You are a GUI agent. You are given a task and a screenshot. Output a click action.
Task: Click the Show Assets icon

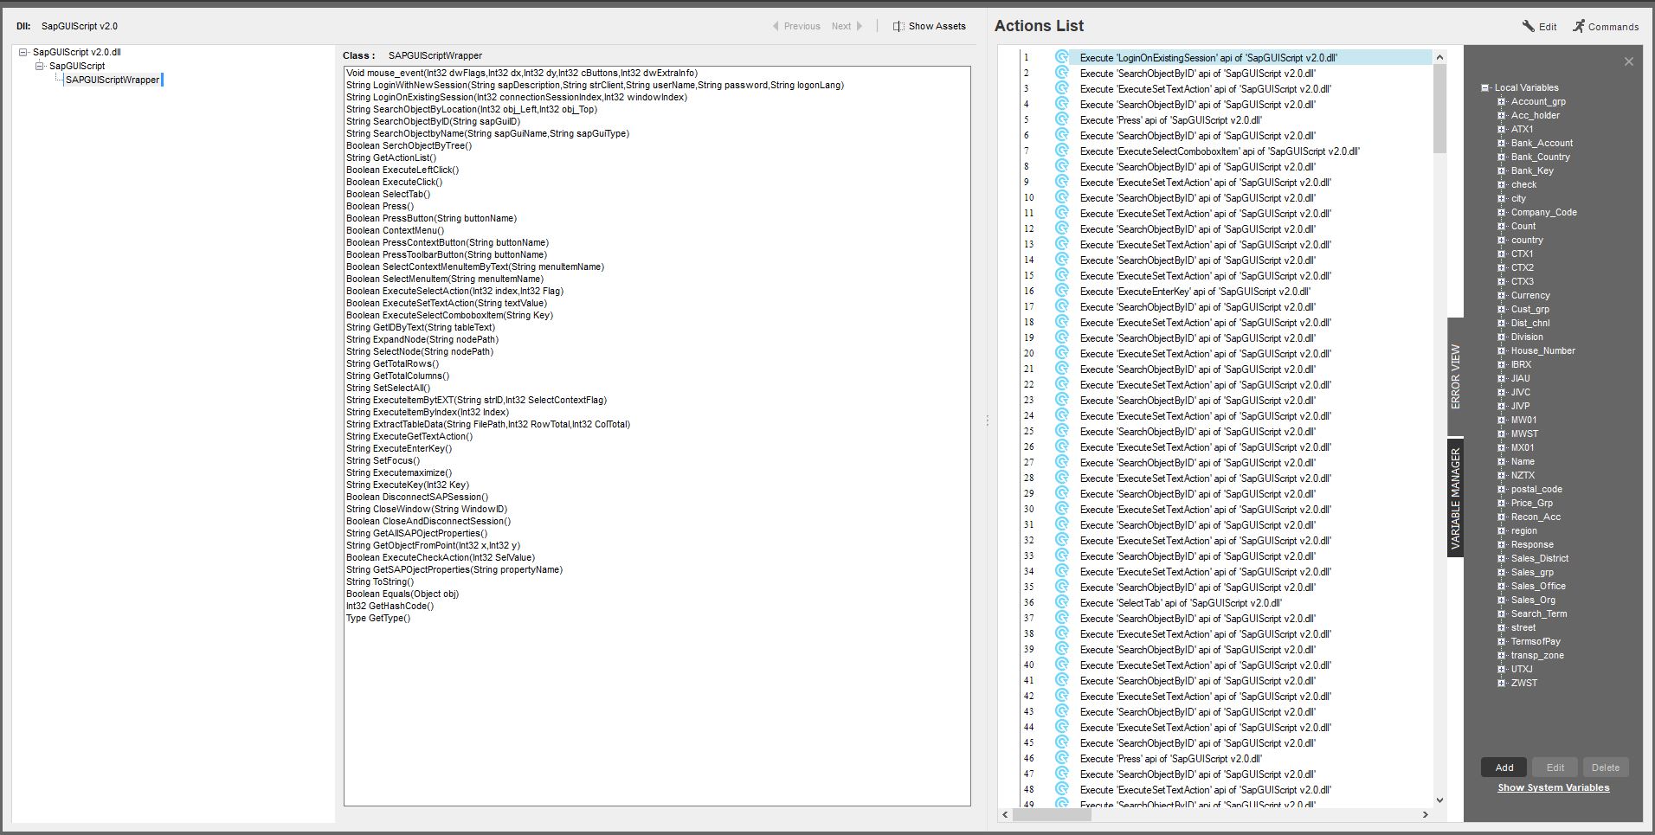(x=898, y=26)
